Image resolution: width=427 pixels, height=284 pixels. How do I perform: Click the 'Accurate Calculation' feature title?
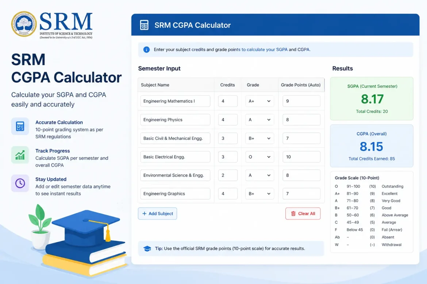59,122
